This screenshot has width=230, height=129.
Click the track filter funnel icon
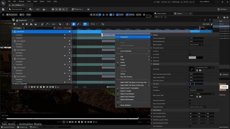[x=55, y=28]
